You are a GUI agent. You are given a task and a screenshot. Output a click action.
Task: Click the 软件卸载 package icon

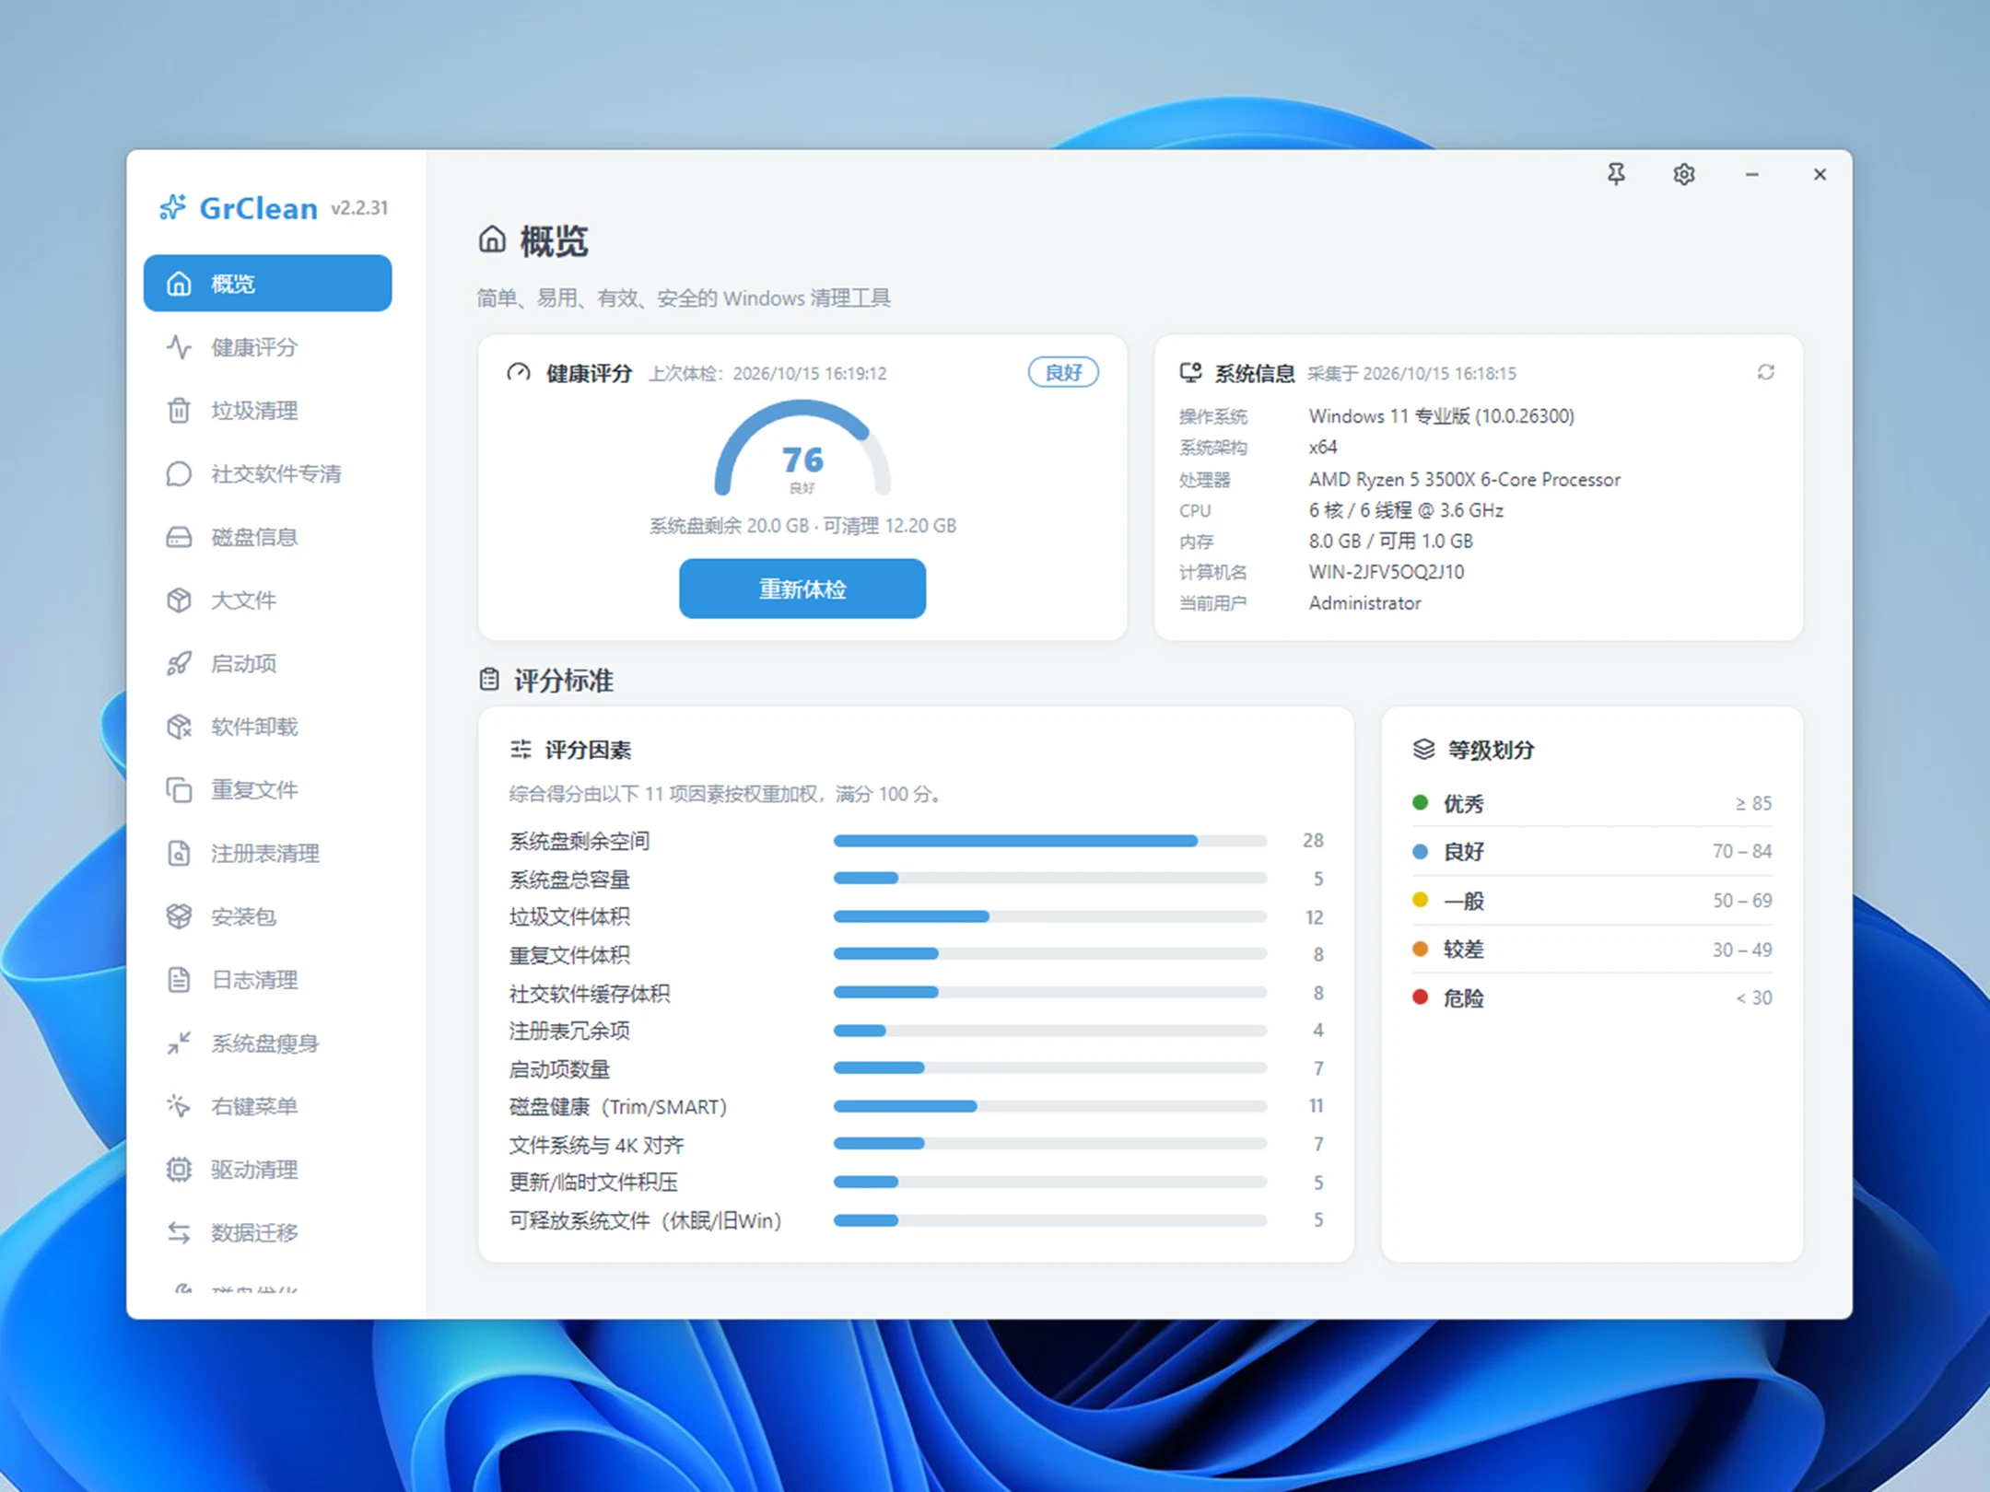(179, 727)
